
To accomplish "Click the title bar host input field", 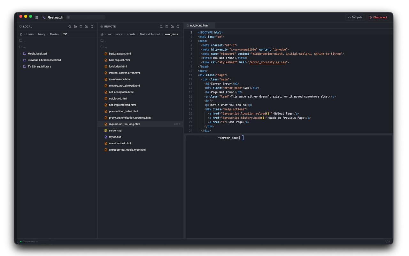I will [85, 17].
